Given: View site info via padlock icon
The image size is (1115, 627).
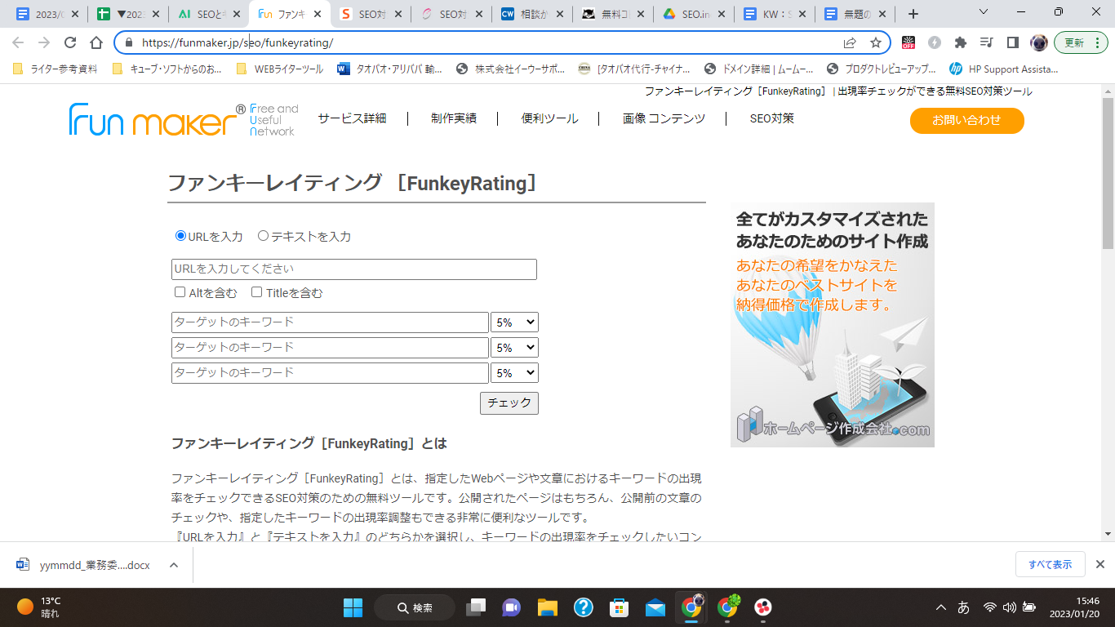Looking at the screenshot, I should tap(128, 42).
